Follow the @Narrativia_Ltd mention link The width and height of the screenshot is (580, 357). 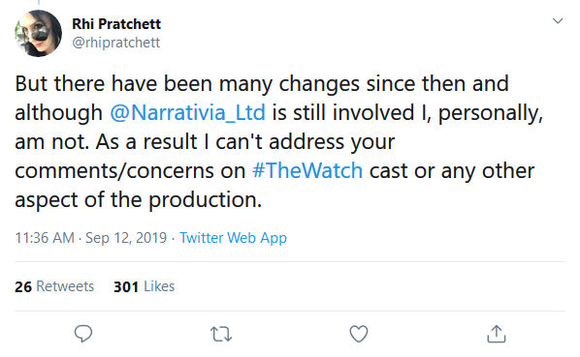[187, 112]
